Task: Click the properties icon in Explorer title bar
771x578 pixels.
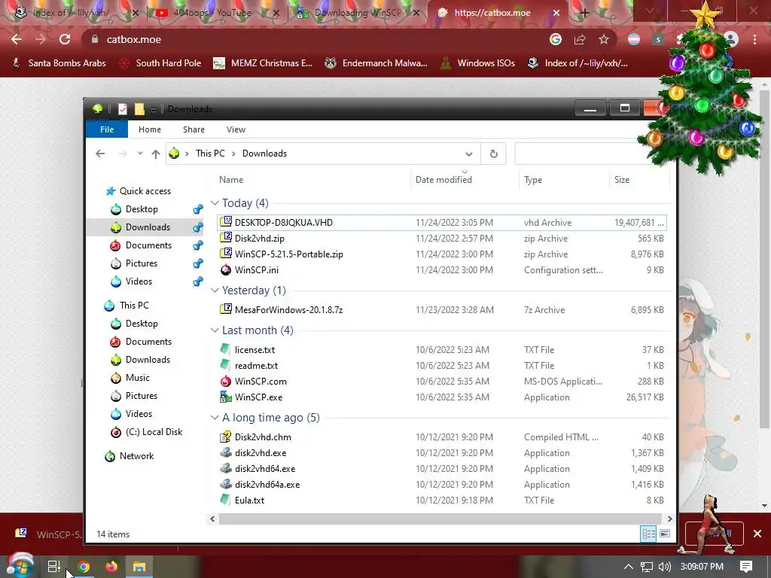Action: click(x=123, y=109)
